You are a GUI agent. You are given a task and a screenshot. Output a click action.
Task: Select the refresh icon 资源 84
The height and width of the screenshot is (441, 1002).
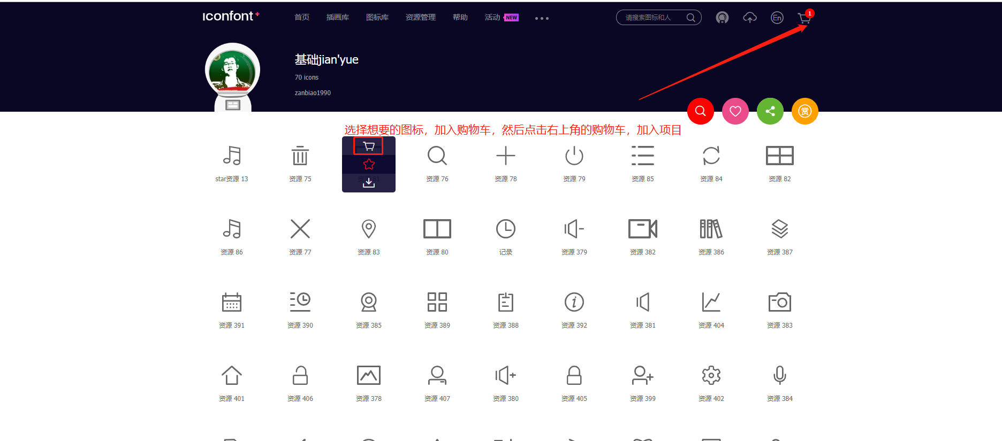711,156
